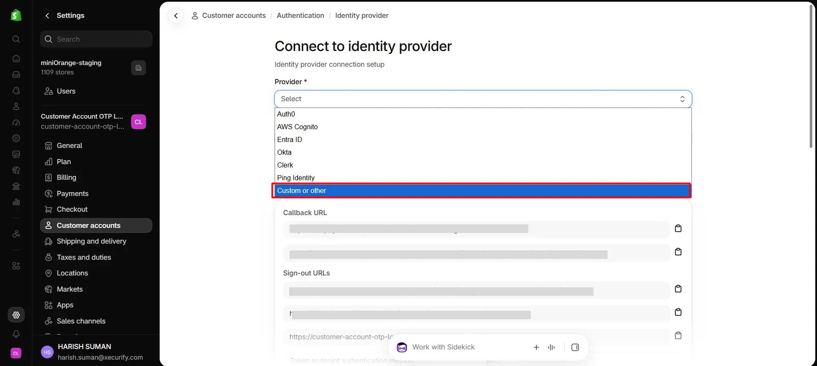This screenshot has height=366, width=817.
Task: Open Billing settings
Action: (x=96, y=178)
